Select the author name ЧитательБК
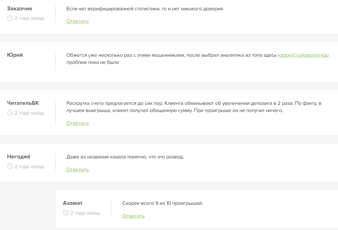 click(x=23, y=103)
